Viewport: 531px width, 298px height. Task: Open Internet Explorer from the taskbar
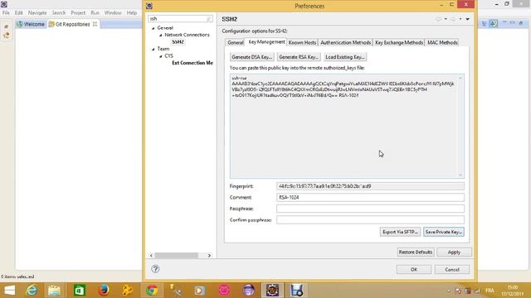pos(32,291)
